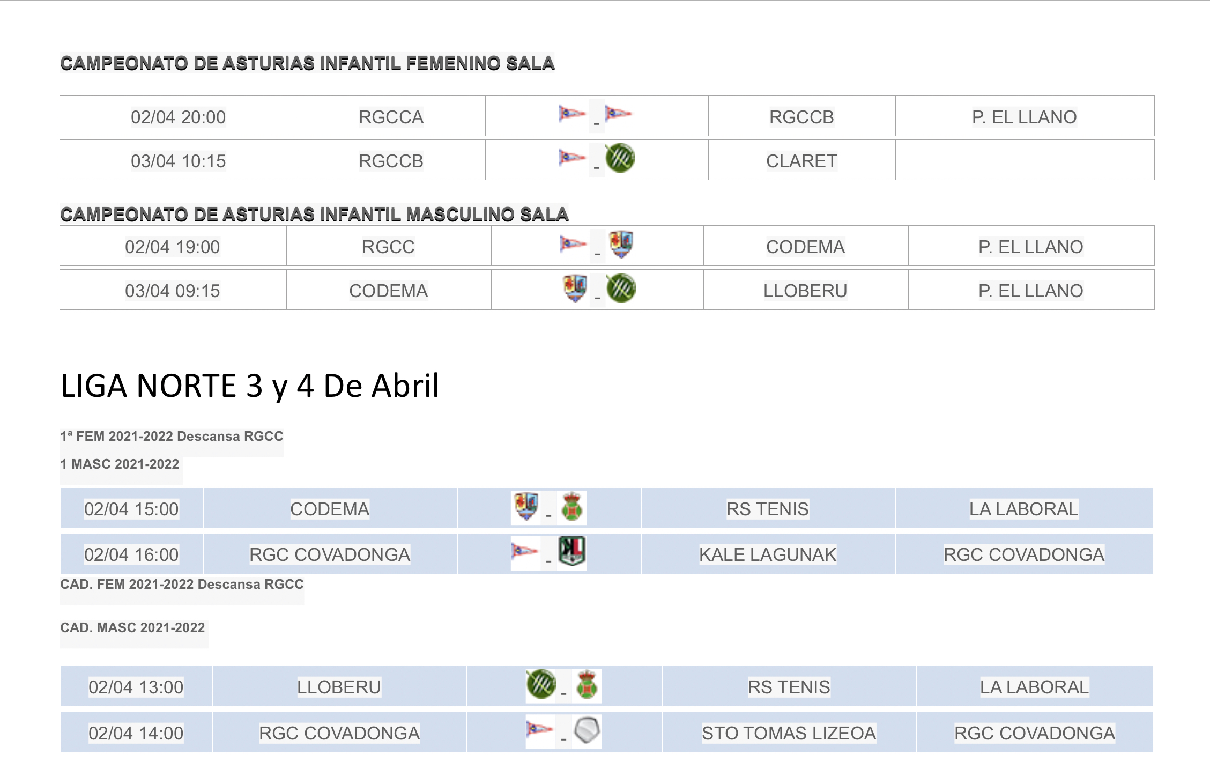Click the Kale Lagunak logo in the 16:00 row
This screenshot has height=784, width=1210.
[x=572, y=551]
